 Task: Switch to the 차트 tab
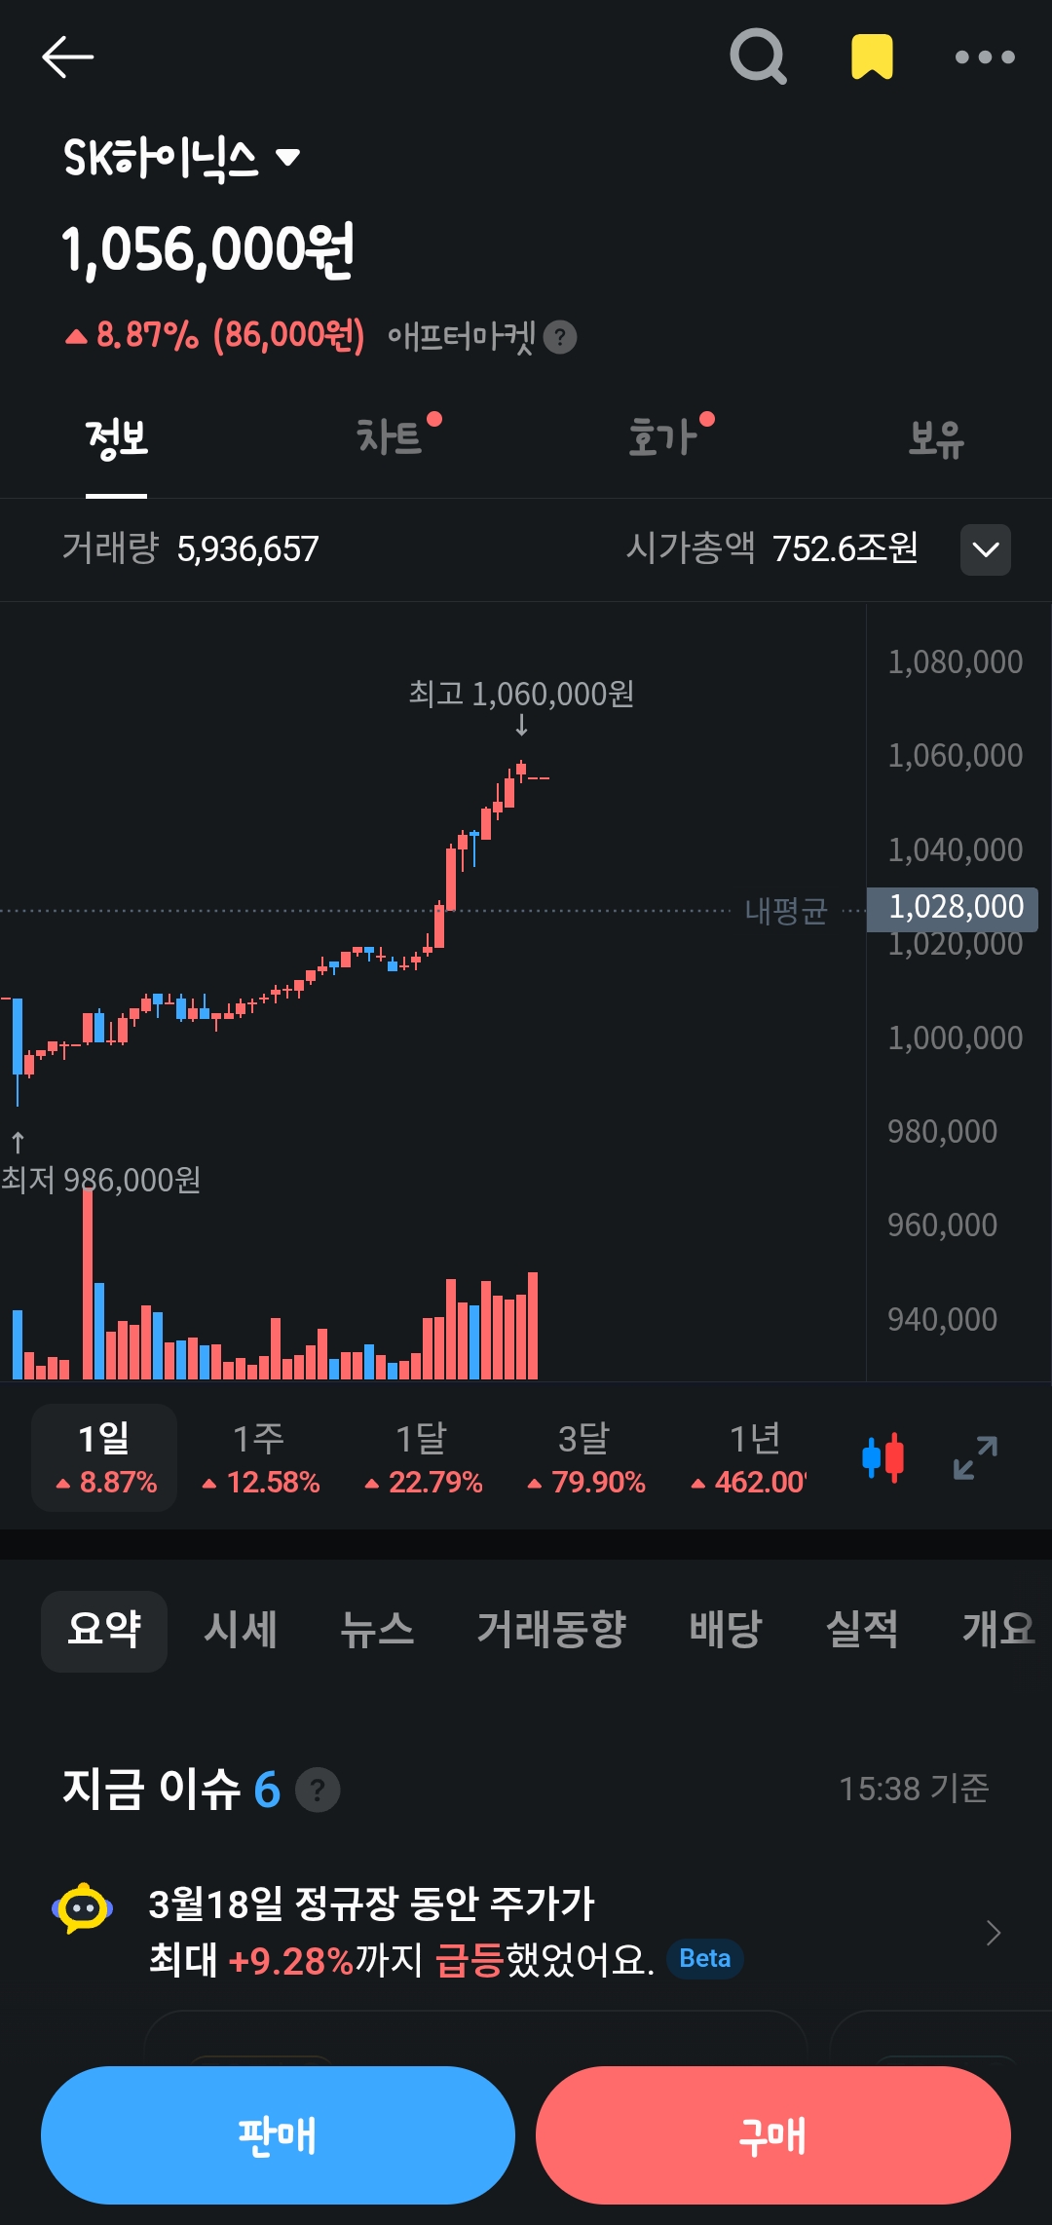[390, 437]
